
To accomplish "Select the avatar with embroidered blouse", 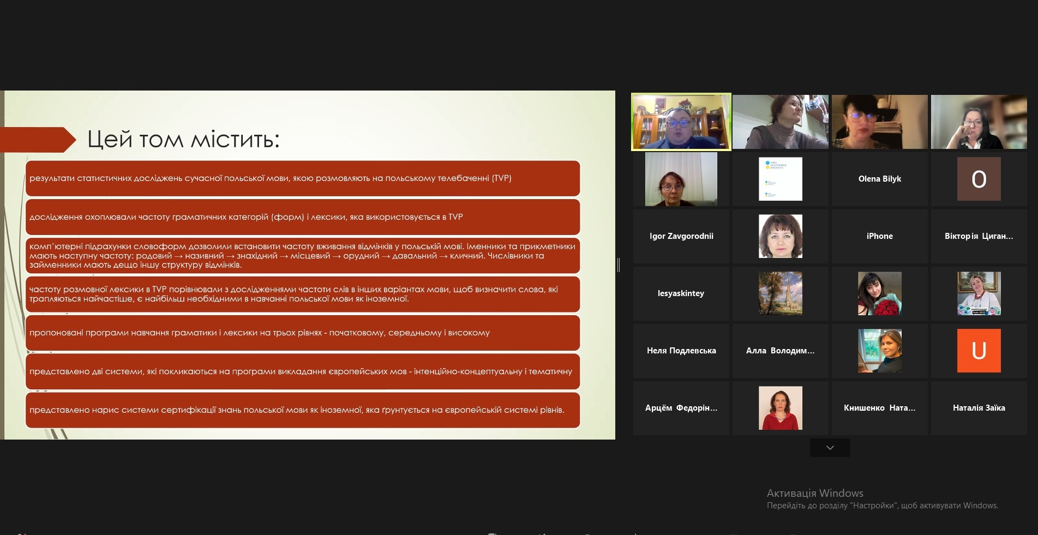I will pos(979,293).
